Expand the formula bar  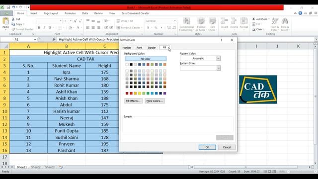(316, 39)
